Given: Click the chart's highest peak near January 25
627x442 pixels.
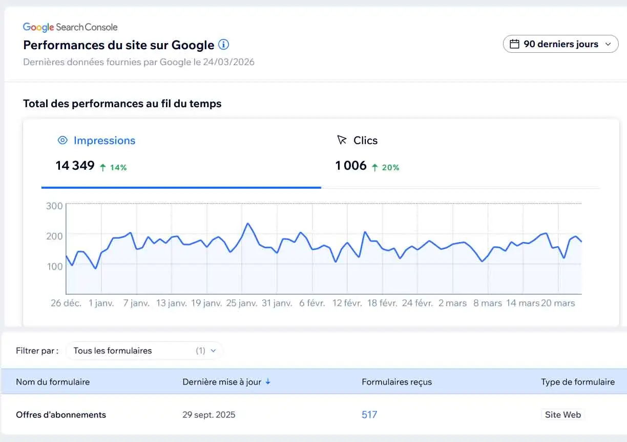Looking at the screenshot, I should 248,224.
